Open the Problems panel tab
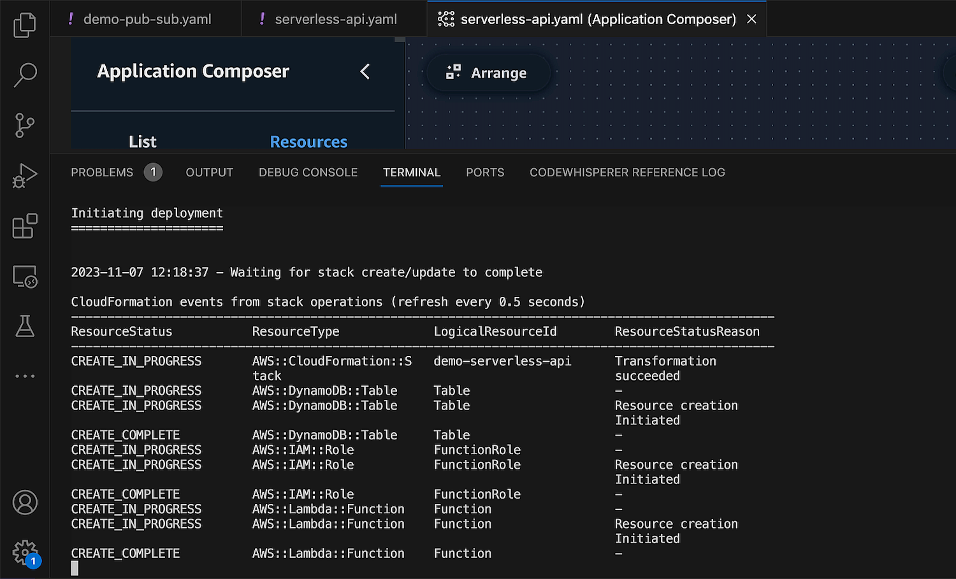Screen dimensions: 956x579 point(102,173)
